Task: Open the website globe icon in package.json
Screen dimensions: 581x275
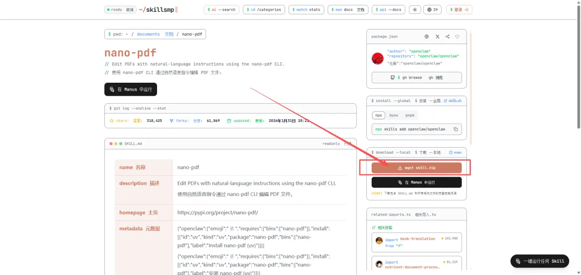Action: pyautogui.click(x=427, y=37)
